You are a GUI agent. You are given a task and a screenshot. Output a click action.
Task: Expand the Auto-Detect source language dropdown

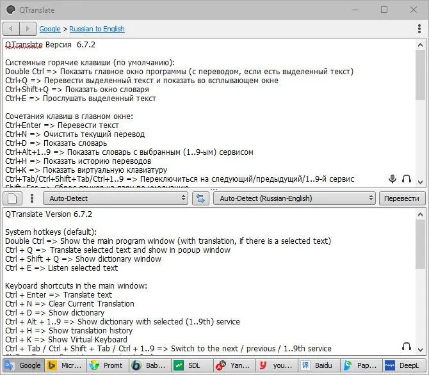pos(115,198)
